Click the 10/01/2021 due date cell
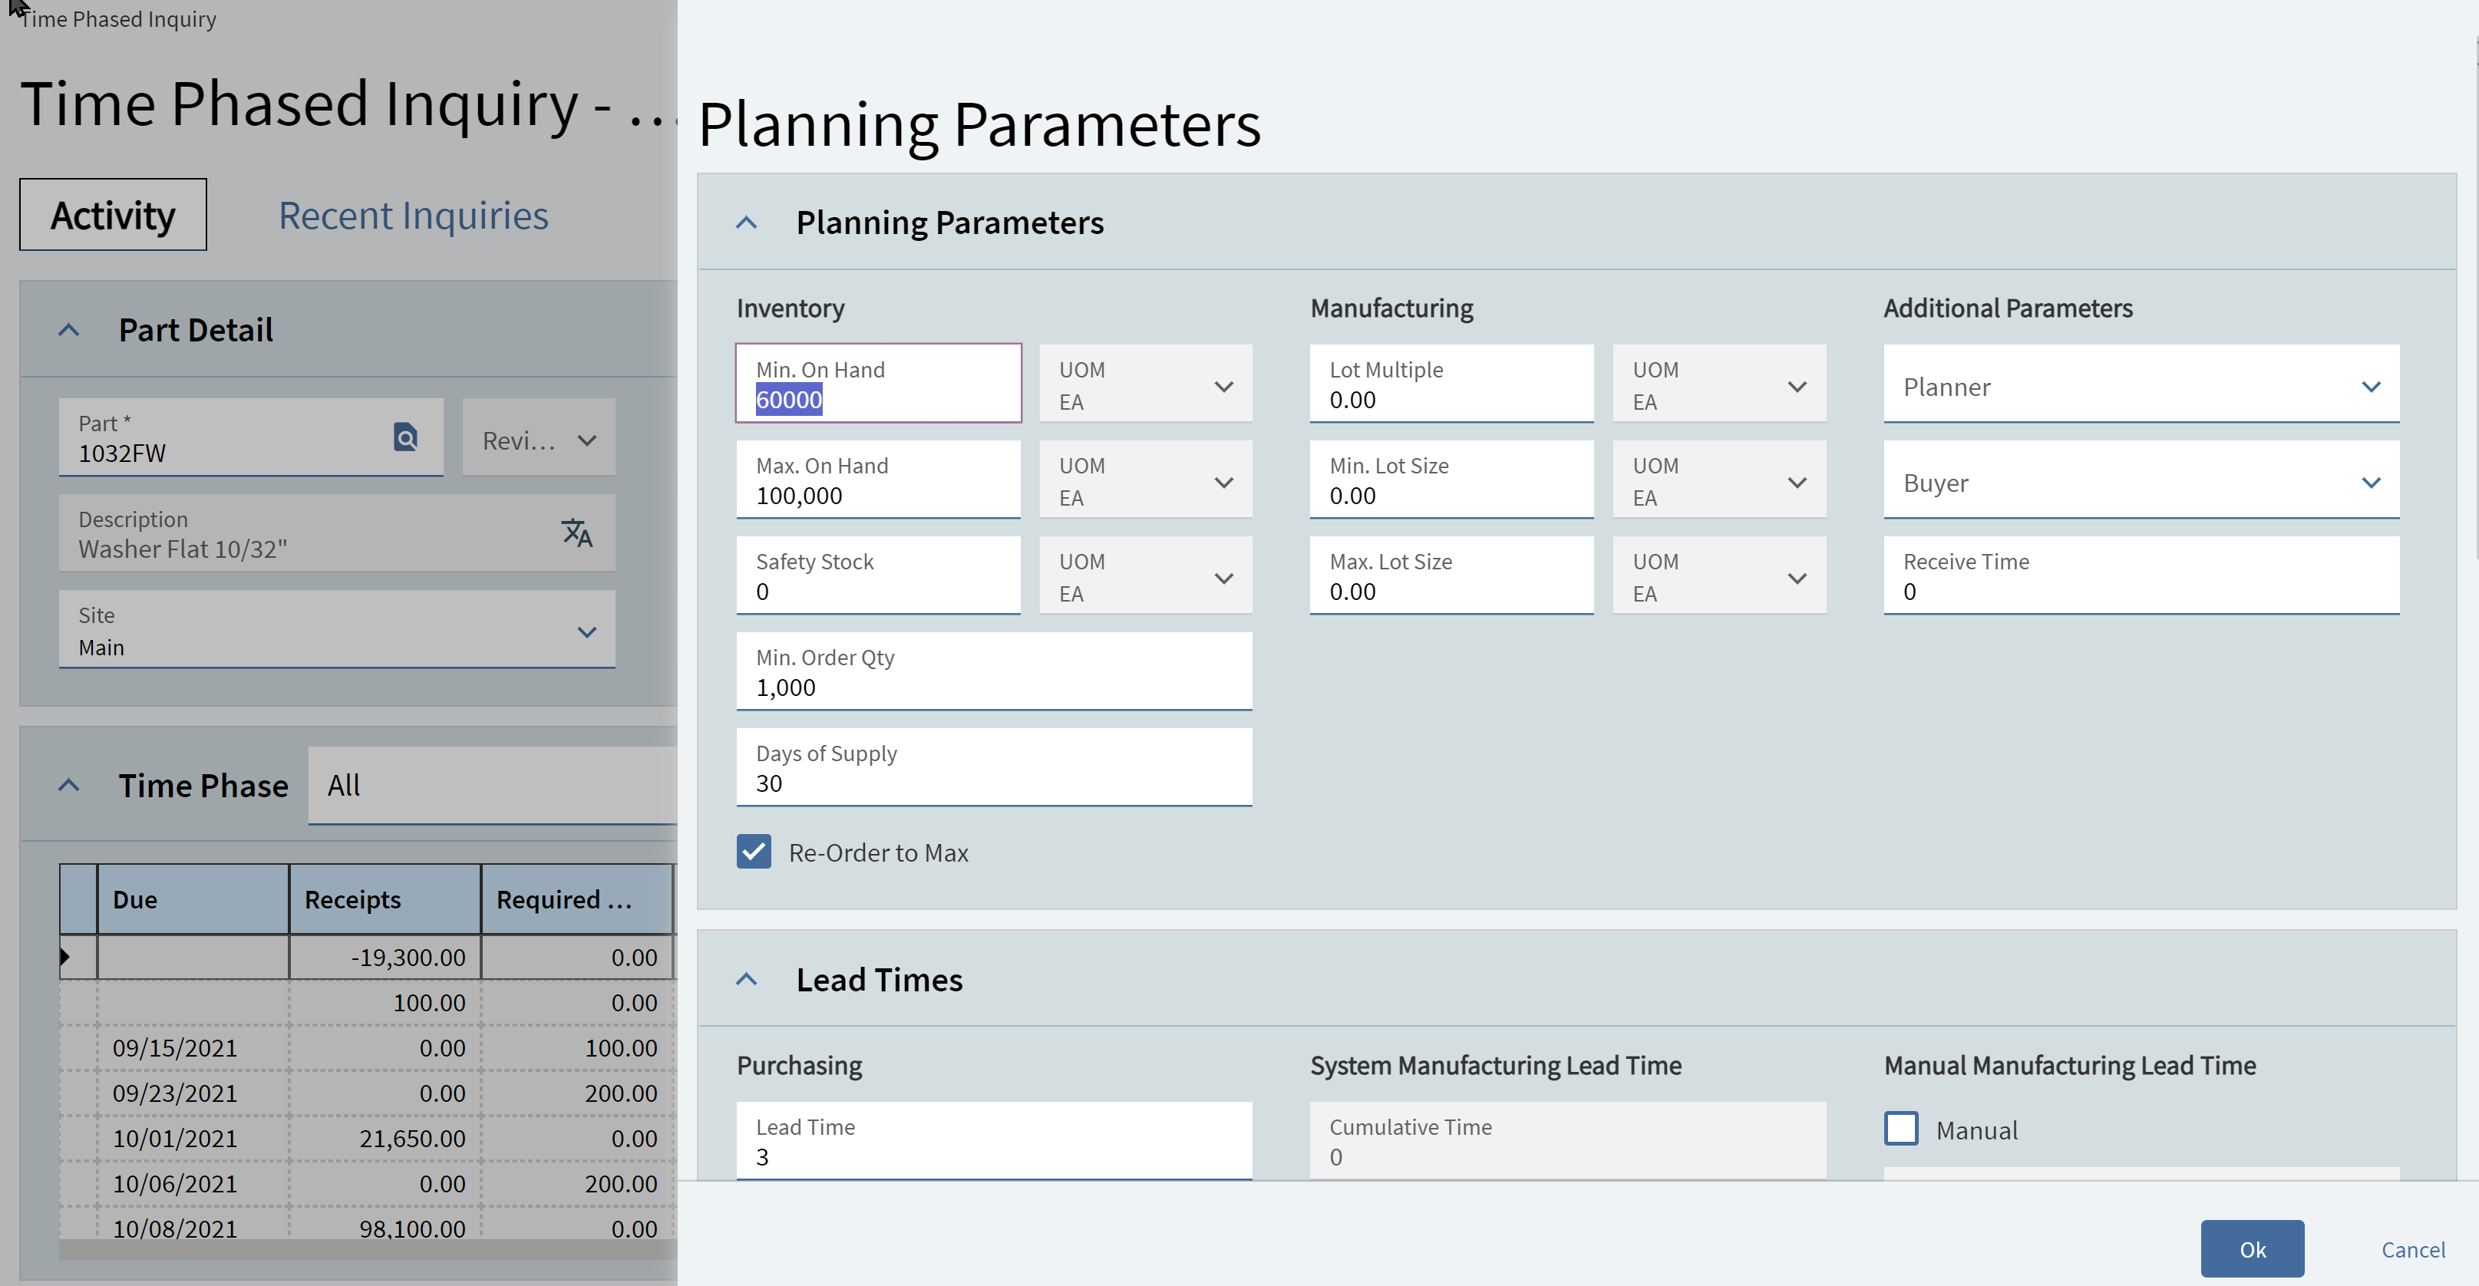The image size is (2479, 1286). point(193,1139)
